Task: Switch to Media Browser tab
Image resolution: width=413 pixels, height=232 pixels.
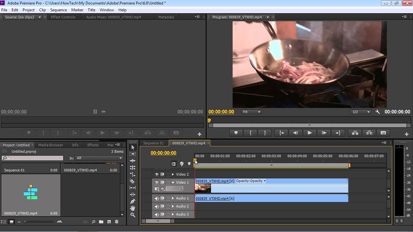Action: (51, 145)
